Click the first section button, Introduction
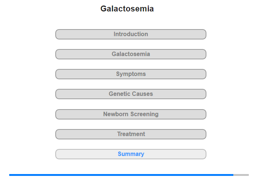The height and width of the screenshot is (177, 258). pyautogui.click(x=131, y=34)
